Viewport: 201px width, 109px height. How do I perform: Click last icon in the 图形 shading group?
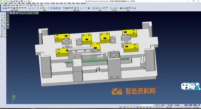[x=60, y=8]
